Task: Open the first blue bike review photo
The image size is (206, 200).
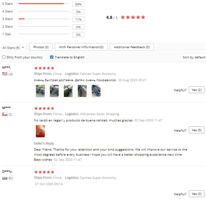Action: tap(40, 91)
